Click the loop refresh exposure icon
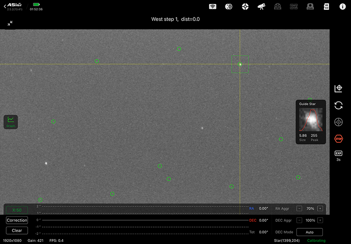 [x=338, y=105]
